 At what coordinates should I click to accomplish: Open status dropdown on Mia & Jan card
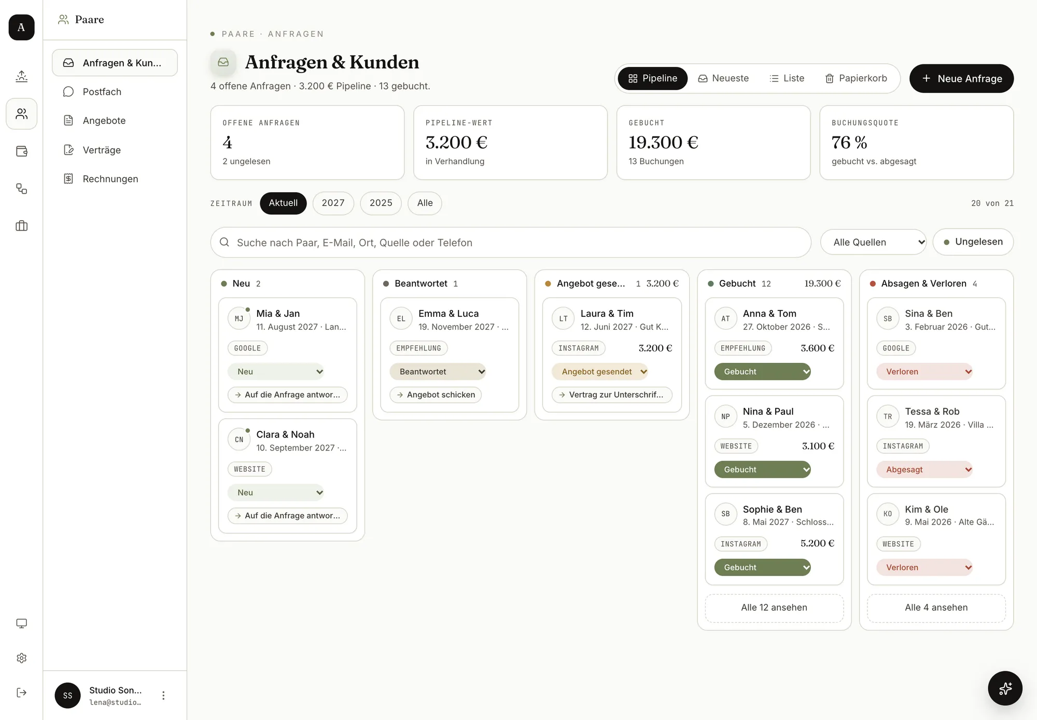276,372
